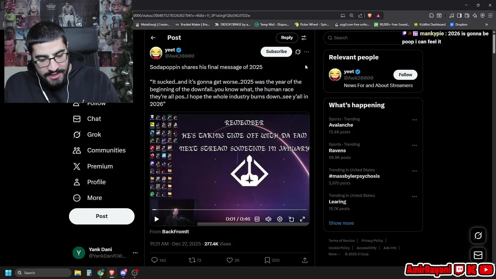496x279 pixels.
Task: Open reply filter settings icon next to Reply
Action: [304, 38]
